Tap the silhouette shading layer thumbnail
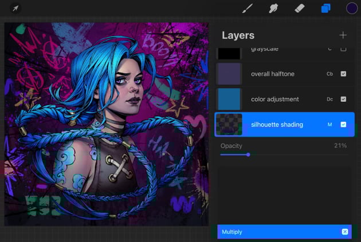Image resolution: width=361 pixels, height=242 pixels. 229,124
